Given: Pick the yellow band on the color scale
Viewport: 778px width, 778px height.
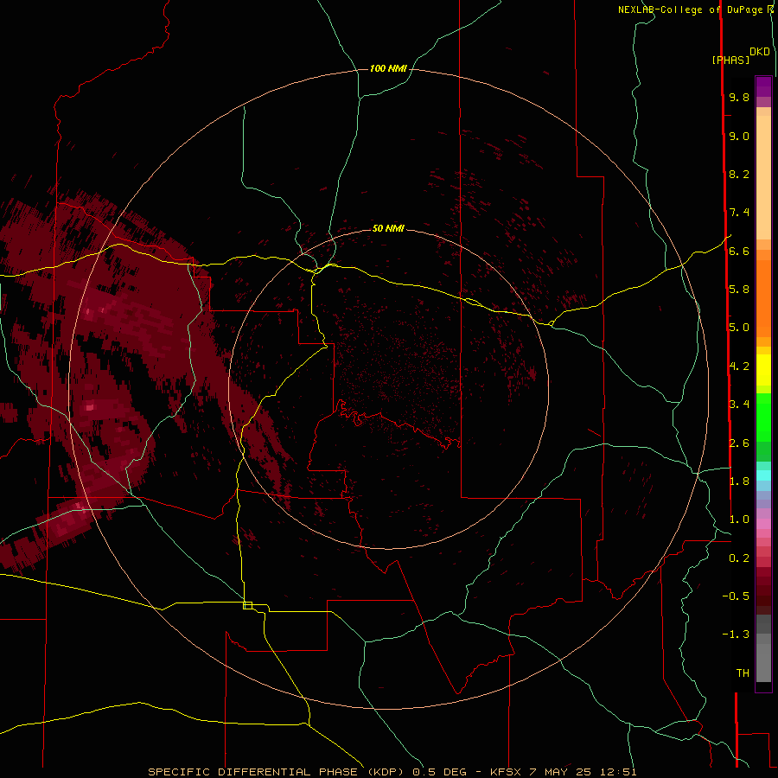Looking at the screenshot, I should pos(763,370).
